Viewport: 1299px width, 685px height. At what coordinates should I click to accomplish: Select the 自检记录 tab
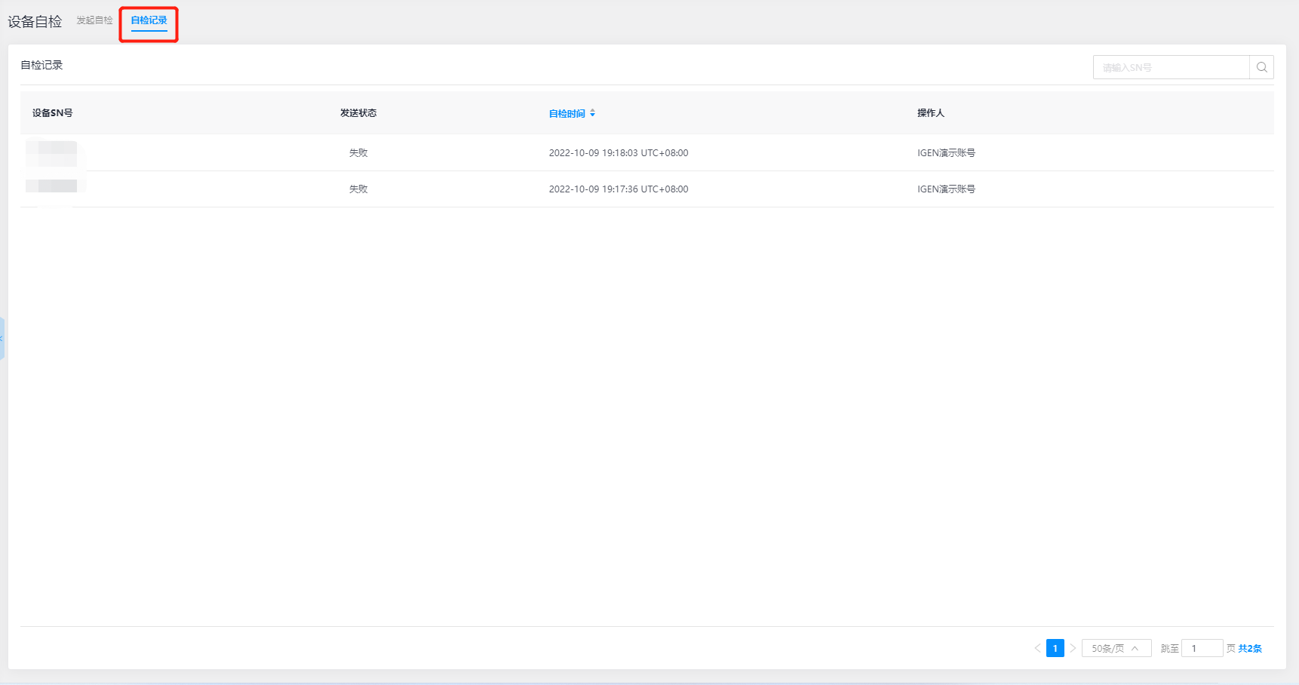point(149,20)
